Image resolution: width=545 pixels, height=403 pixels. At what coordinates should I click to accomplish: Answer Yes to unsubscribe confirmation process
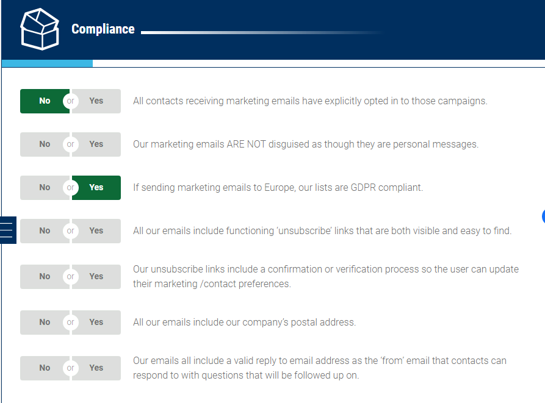(x=96, y=277)
